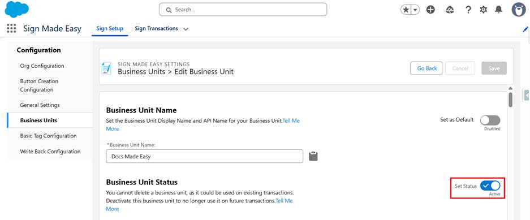Click the Business Unit Name heading
530x220 pixels.
click(141, 110)
